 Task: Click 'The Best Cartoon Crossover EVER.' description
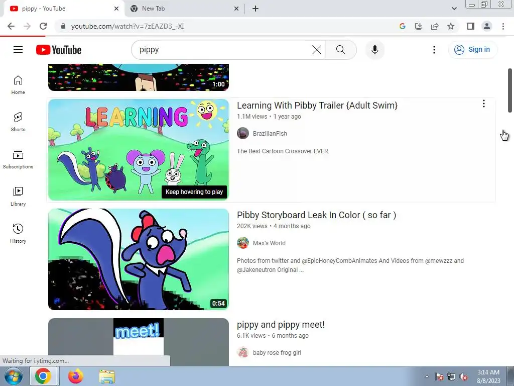tap(283, 151)
